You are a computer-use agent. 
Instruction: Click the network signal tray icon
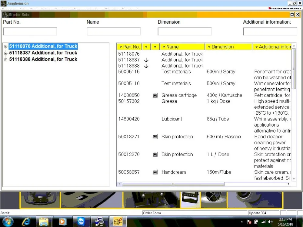click(263, 222)
